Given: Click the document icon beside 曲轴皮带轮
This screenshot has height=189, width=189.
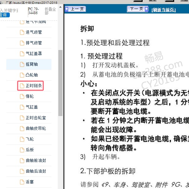Looking at the screenshot, I should point(22,129).
